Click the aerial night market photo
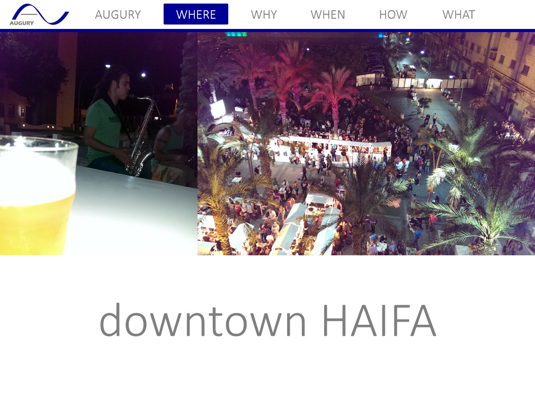The image size is (535, 401). pyautogui.click(x=366, y=143)
